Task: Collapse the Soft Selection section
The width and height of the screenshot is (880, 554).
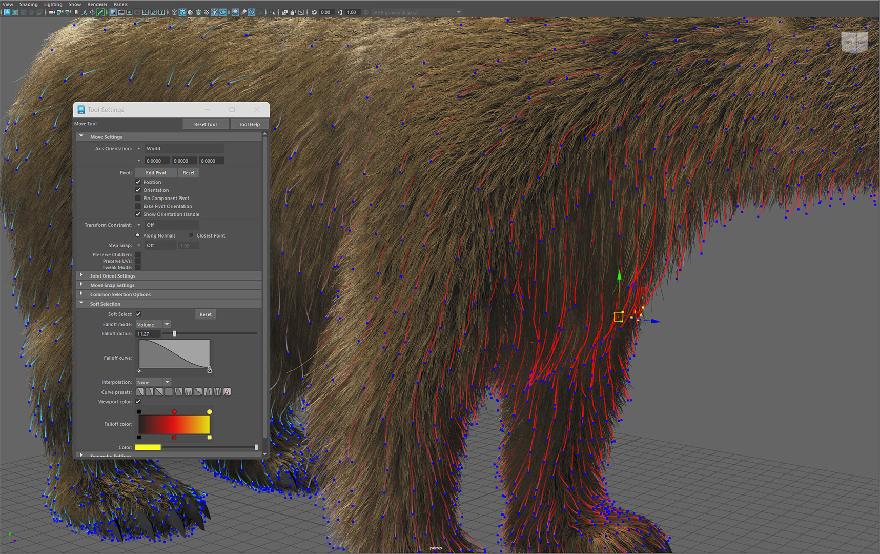Action: pos(81,304)
